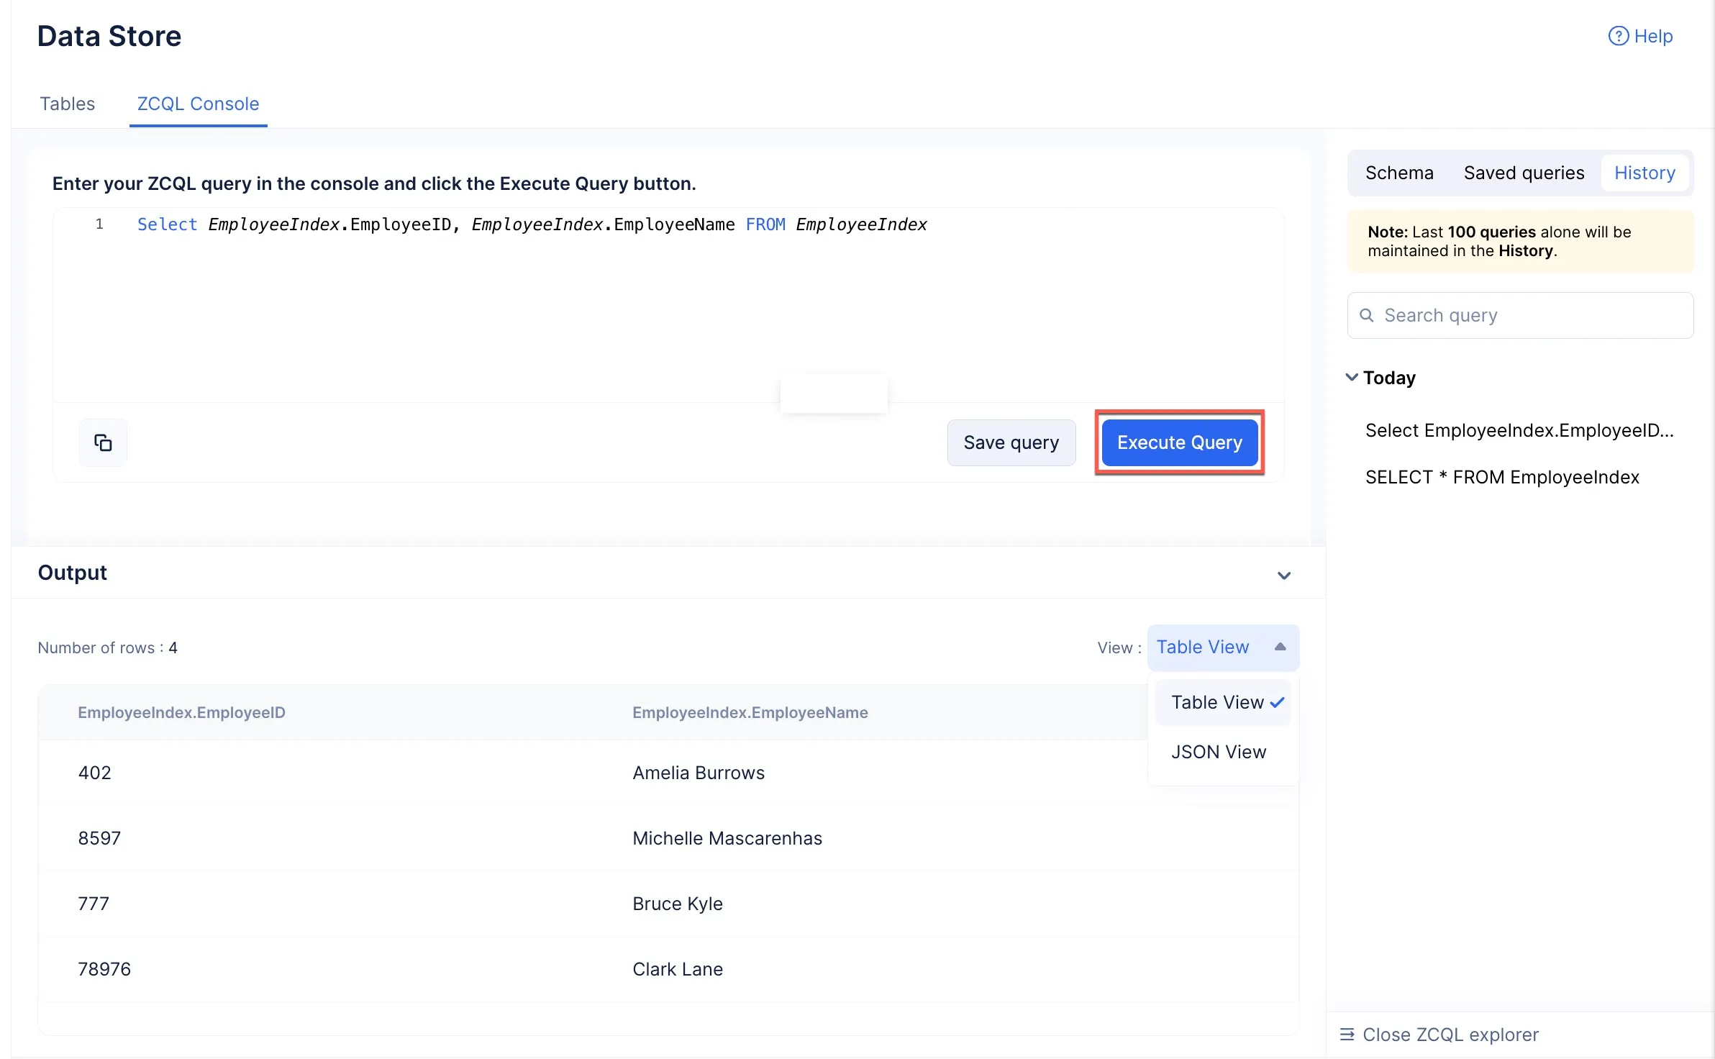1715x1059 pixels.
Task: Collapse the Output section chevron
Action: click(1284, 576)
